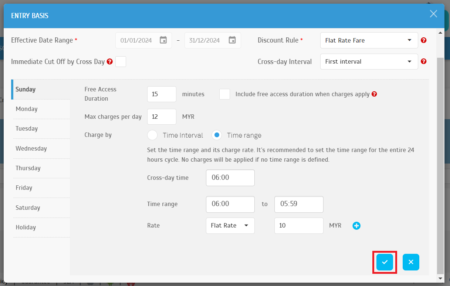Screen dimensions: 450x286
Task: Choose the Time range radio option
Action: [x=217, y=135]
